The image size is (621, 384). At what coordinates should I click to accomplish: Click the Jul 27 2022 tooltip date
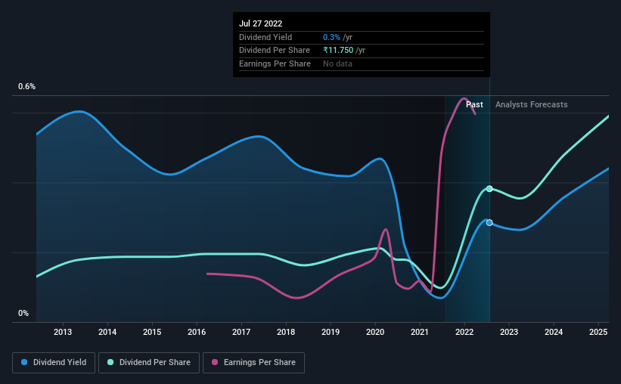(x=261, y=23)
